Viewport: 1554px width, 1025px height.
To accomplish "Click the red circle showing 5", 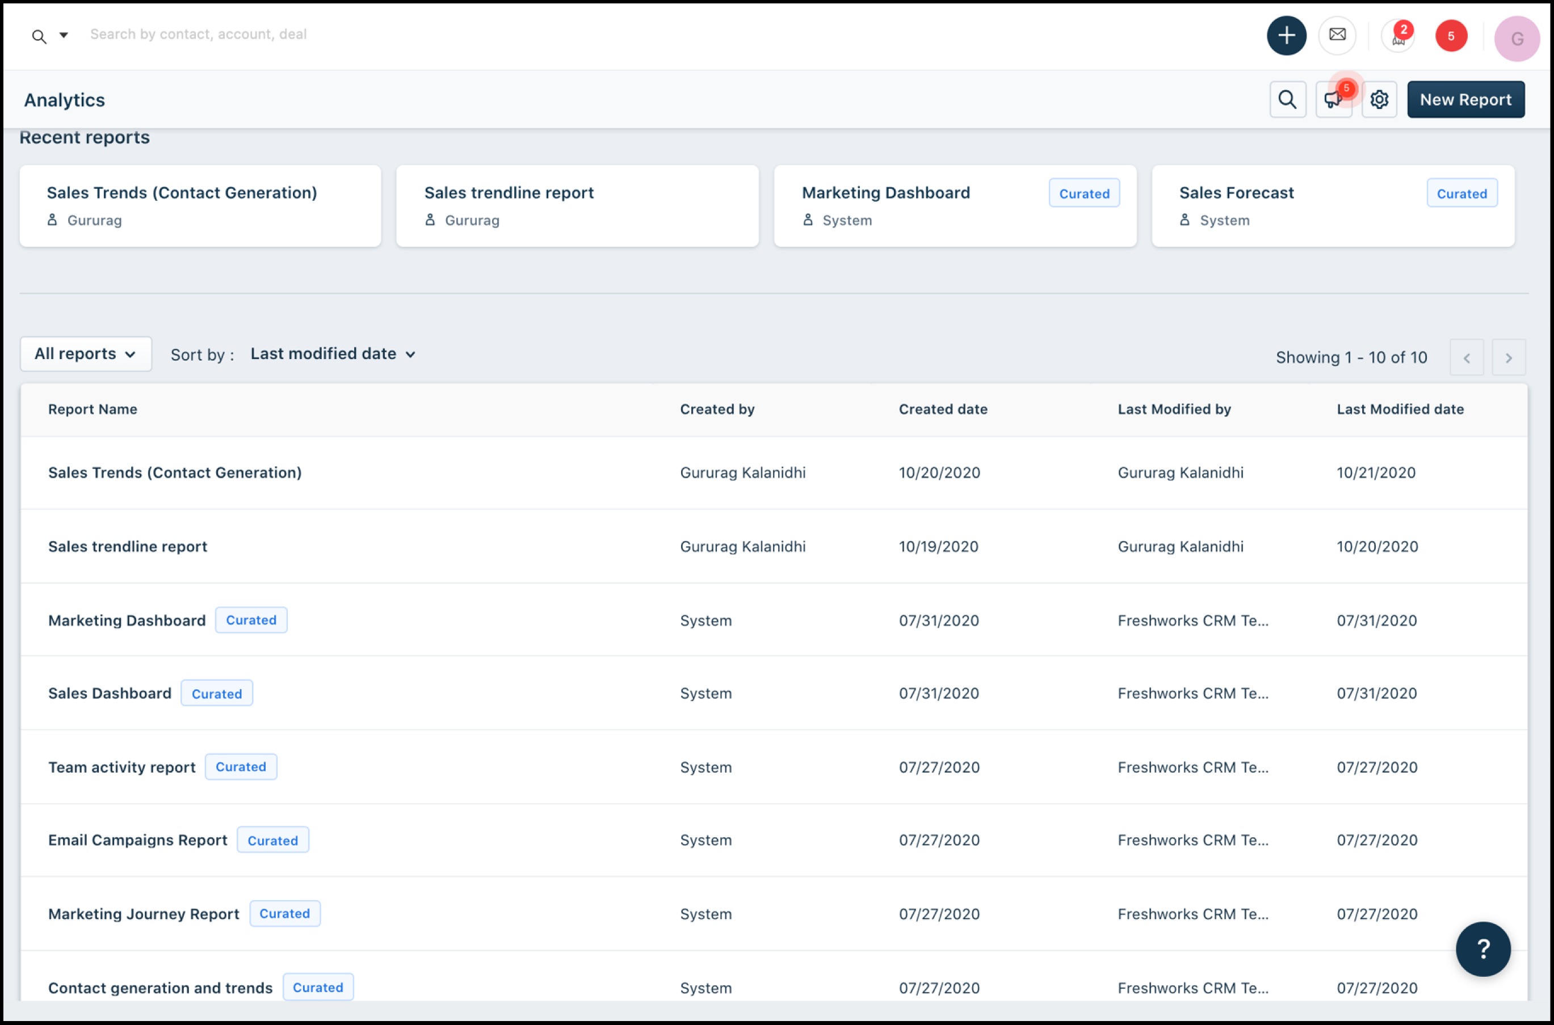I will pyautogui.click(x=1451, y=35).
